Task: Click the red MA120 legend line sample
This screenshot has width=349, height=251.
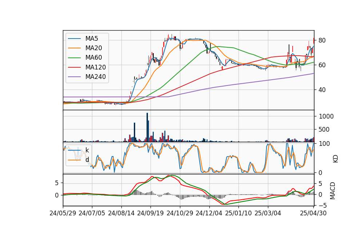Action: point(74,67)
